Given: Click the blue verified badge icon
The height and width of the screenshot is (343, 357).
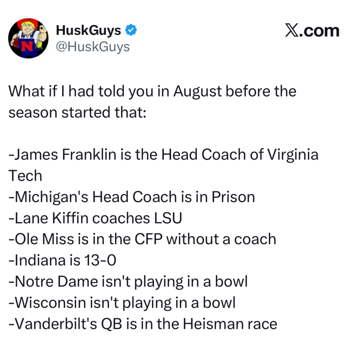Looking at the screenshot, I should pos(131,30).
